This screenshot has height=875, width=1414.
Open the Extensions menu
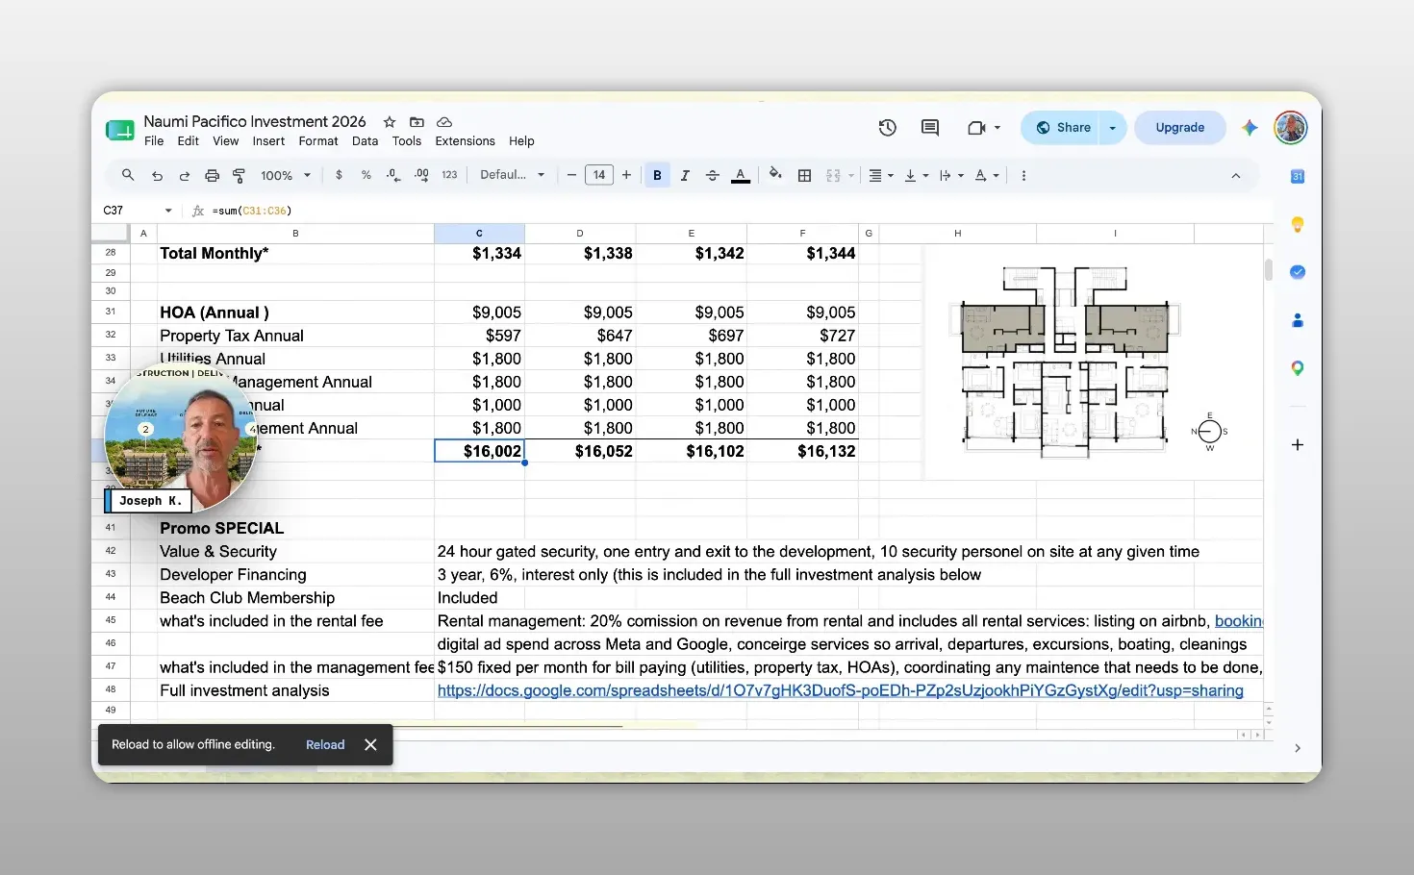pos(465,141)
